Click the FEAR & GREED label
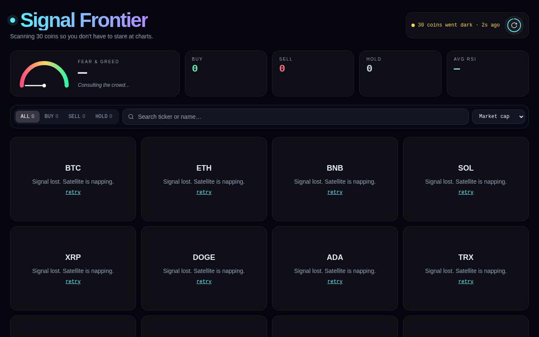Viewport: 539px width, 337px height. tap(99, 62)
